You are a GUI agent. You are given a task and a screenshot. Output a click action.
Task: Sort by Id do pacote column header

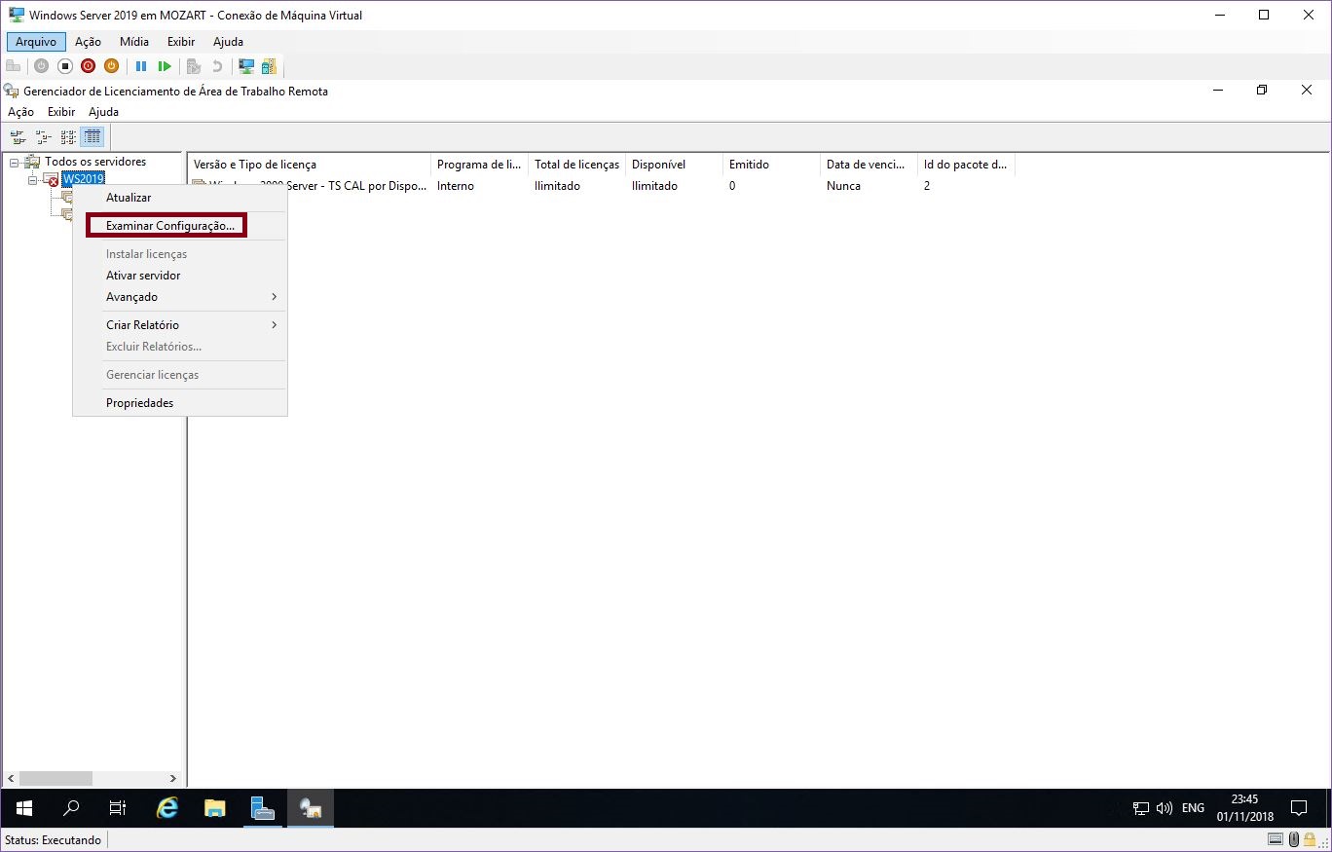point(966,165)
